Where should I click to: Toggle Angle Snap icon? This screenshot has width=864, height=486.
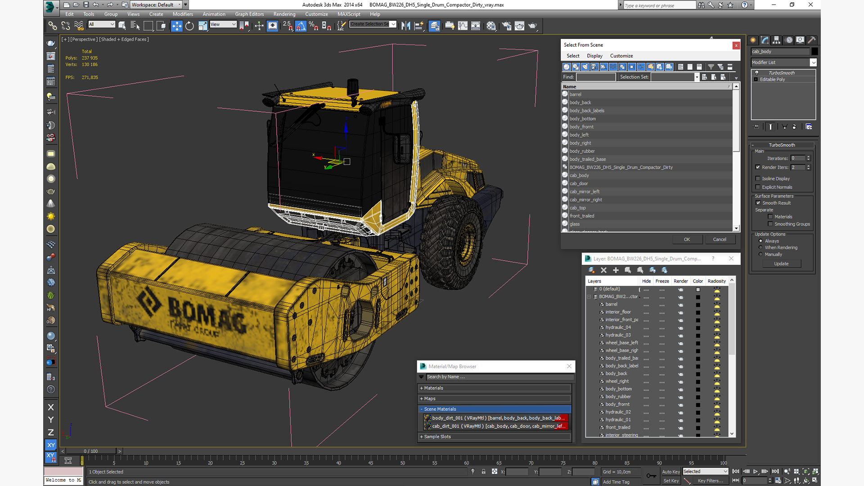(301, 26)
